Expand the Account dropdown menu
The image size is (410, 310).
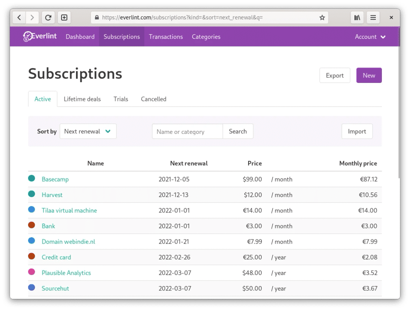pos(370,37)
